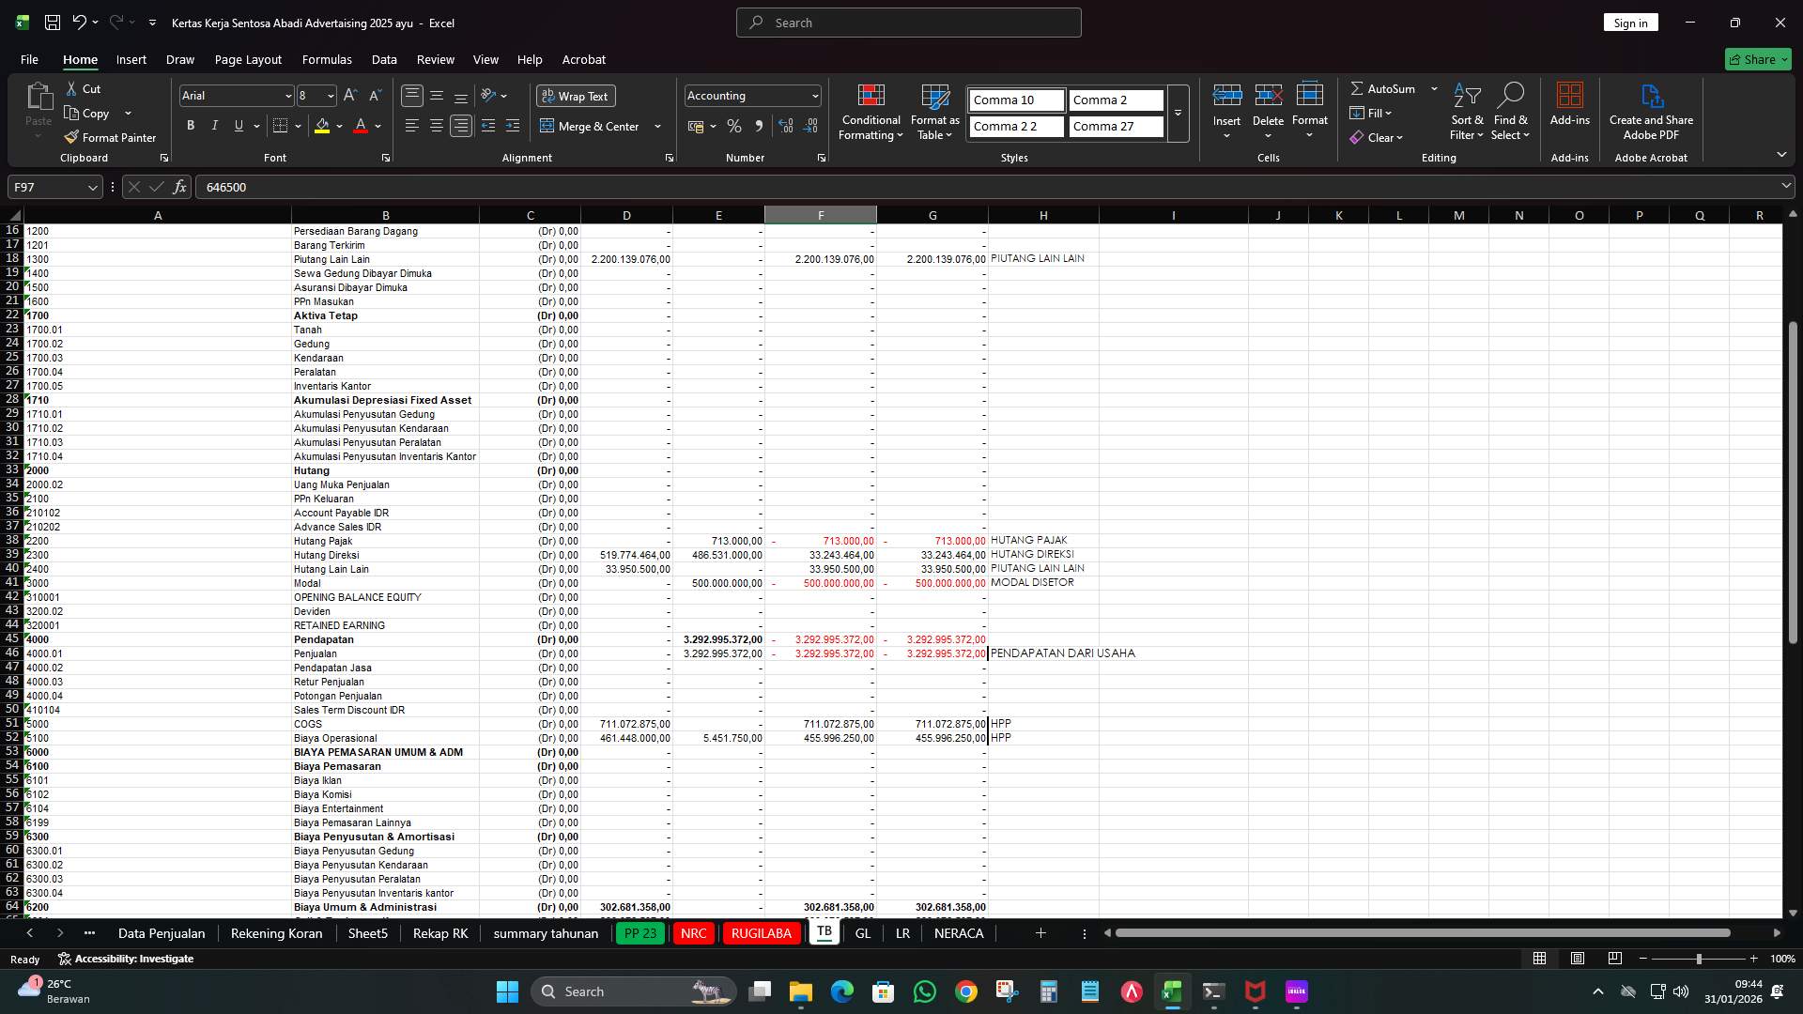Click the Format as Table icon
This screenshot has width=1803, height=1014.
(934, 98)
